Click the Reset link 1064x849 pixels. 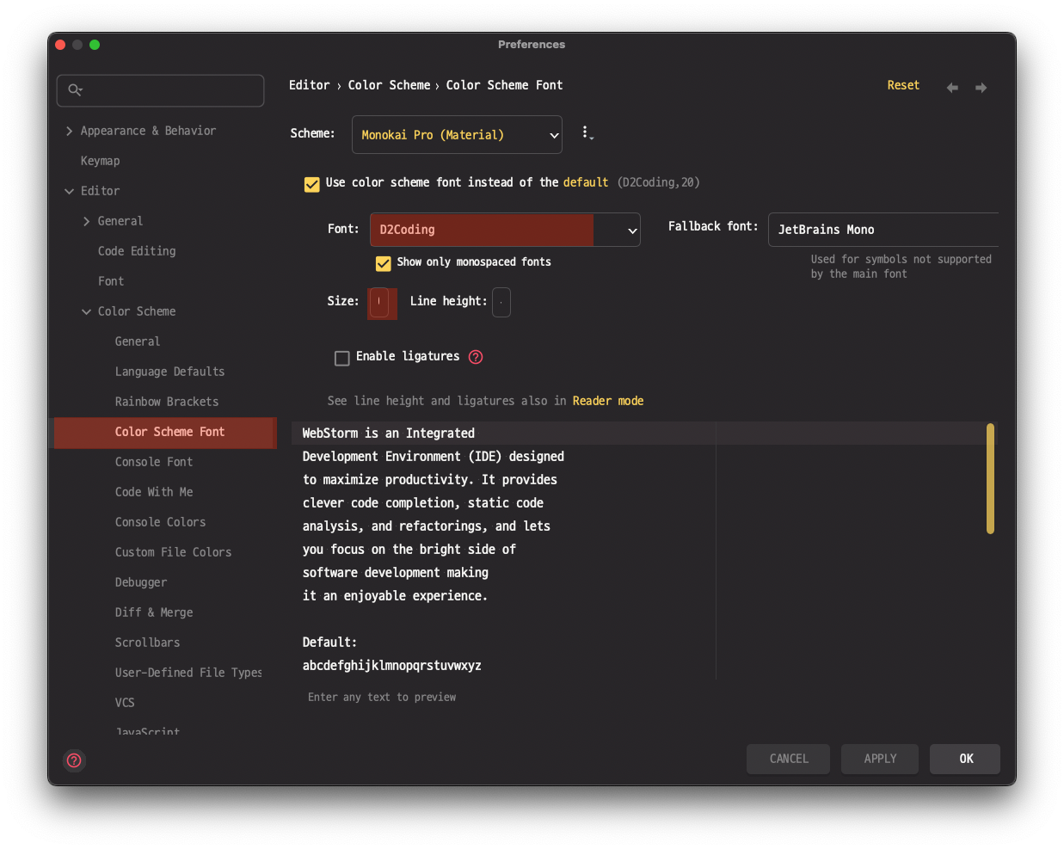[x=903, y=85]
